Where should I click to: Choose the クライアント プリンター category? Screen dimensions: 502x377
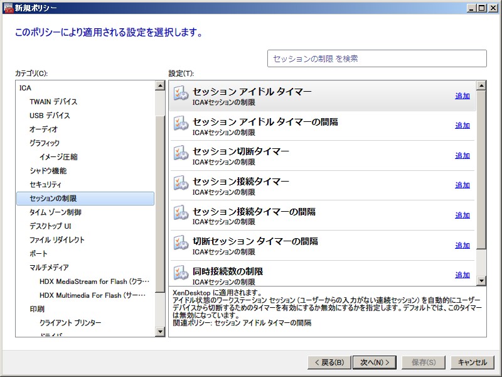pyautogui.click(x=70, y=323)
